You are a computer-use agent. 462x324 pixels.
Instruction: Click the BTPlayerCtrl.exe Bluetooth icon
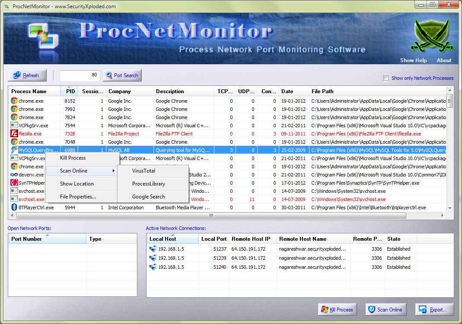[14, 208]
